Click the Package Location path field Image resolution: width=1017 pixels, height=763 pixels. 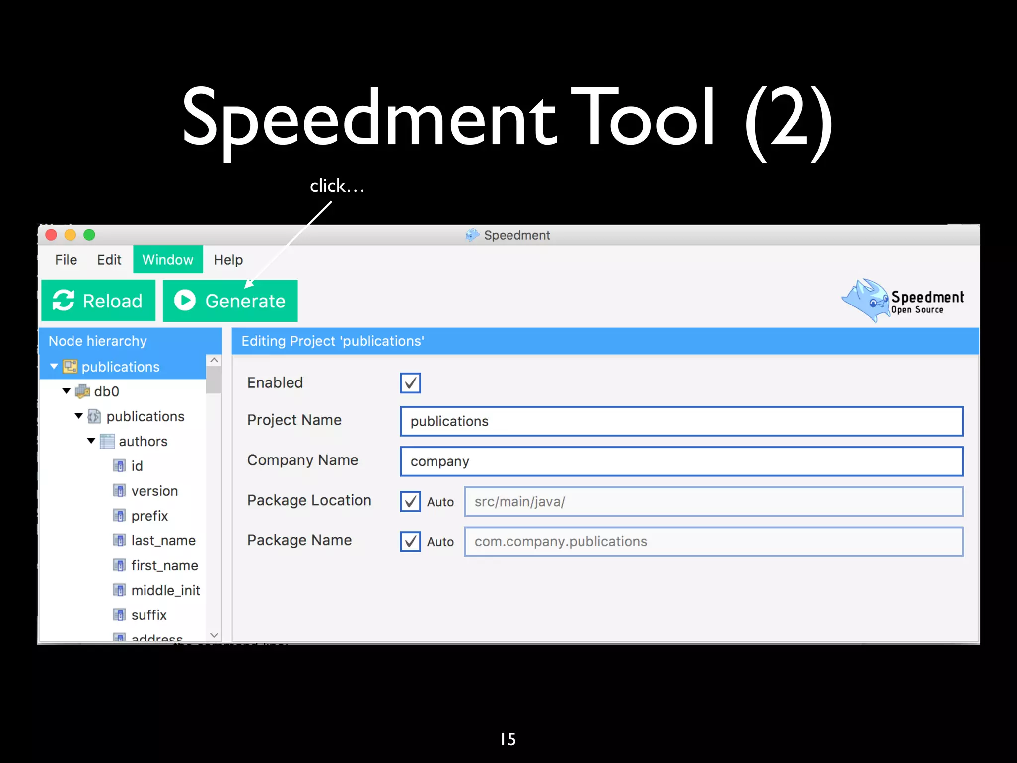714,502
